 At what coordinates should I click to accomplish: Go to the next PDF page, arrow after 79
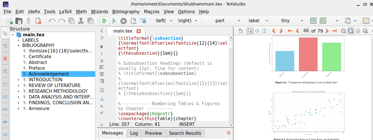tap(327, 31)
